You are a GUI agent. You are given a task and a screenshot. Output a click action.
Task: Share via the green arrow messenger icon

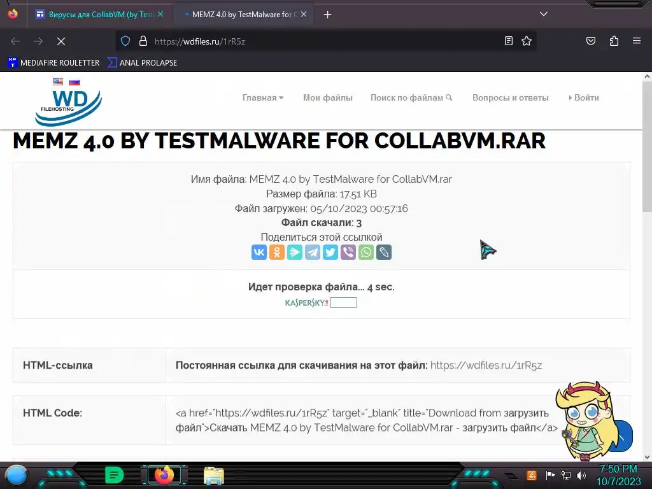(294, 252)
